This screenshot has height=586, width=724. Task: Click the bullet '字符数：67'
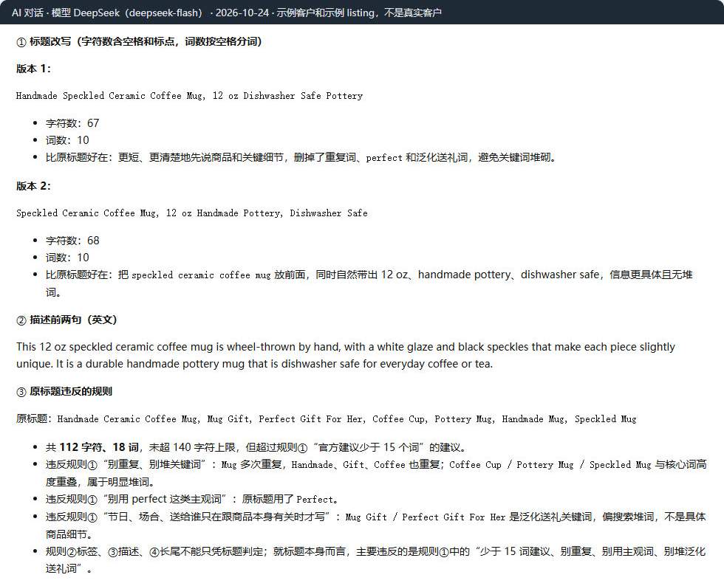pos(72,123)
